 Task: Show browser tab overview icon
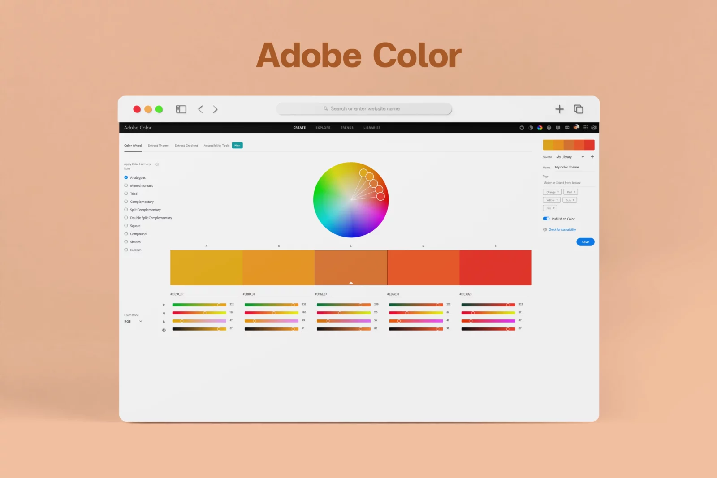[579, 109]
